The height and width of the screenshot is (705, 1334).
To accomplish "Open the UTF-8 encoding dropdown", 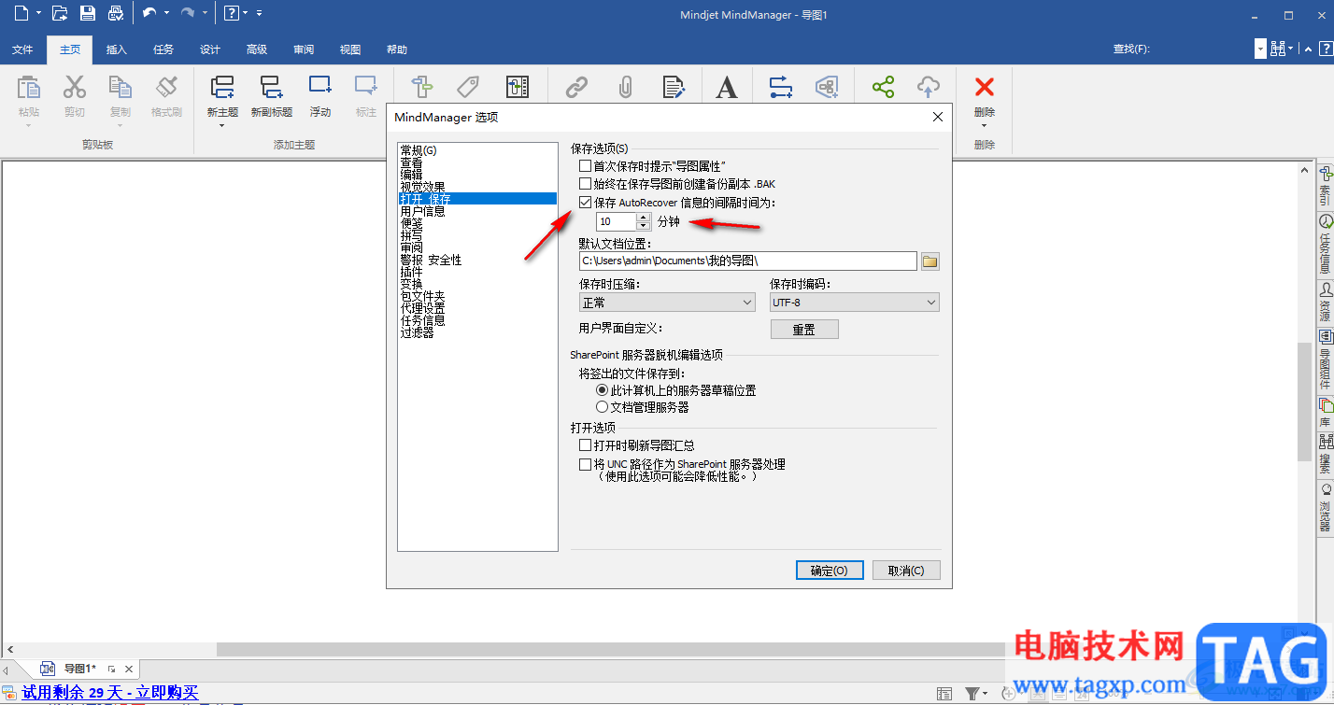I will pos(854,303).
